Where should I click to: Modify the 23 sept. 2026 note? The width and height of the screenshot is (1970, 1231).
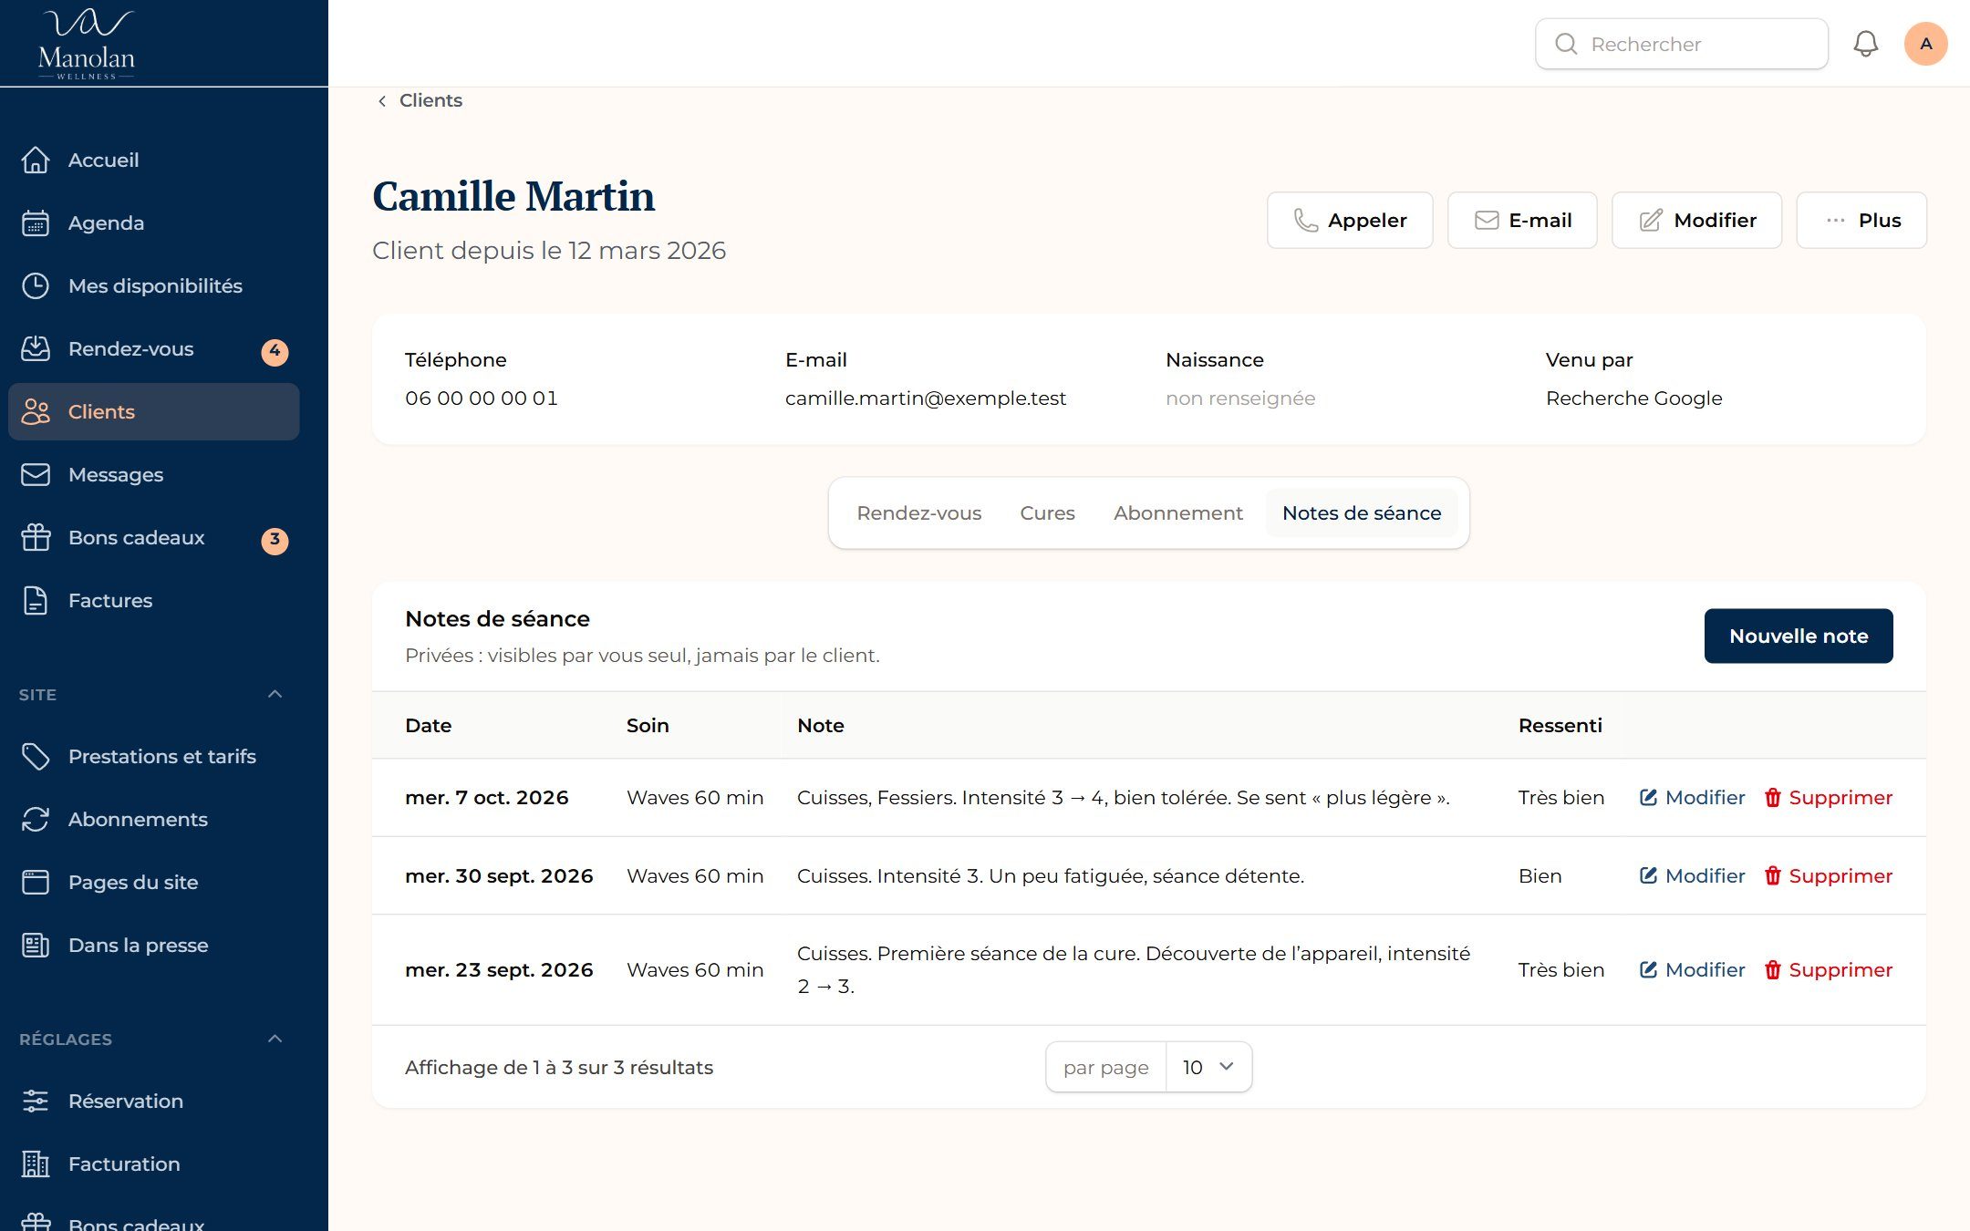(1692, 970)
